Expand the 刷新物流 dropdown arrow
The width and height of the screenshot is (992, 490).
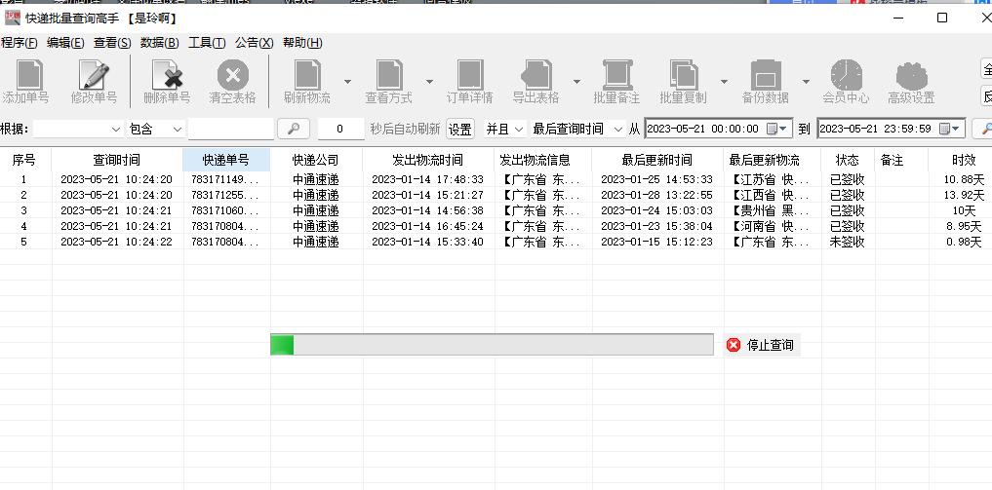pos(347,82)
